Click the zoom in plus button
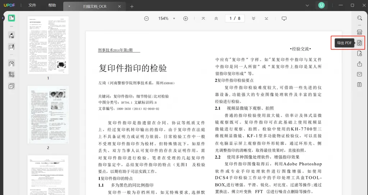Image resolution: width=368 pixels, height=195 pixels. pos(185,19)
